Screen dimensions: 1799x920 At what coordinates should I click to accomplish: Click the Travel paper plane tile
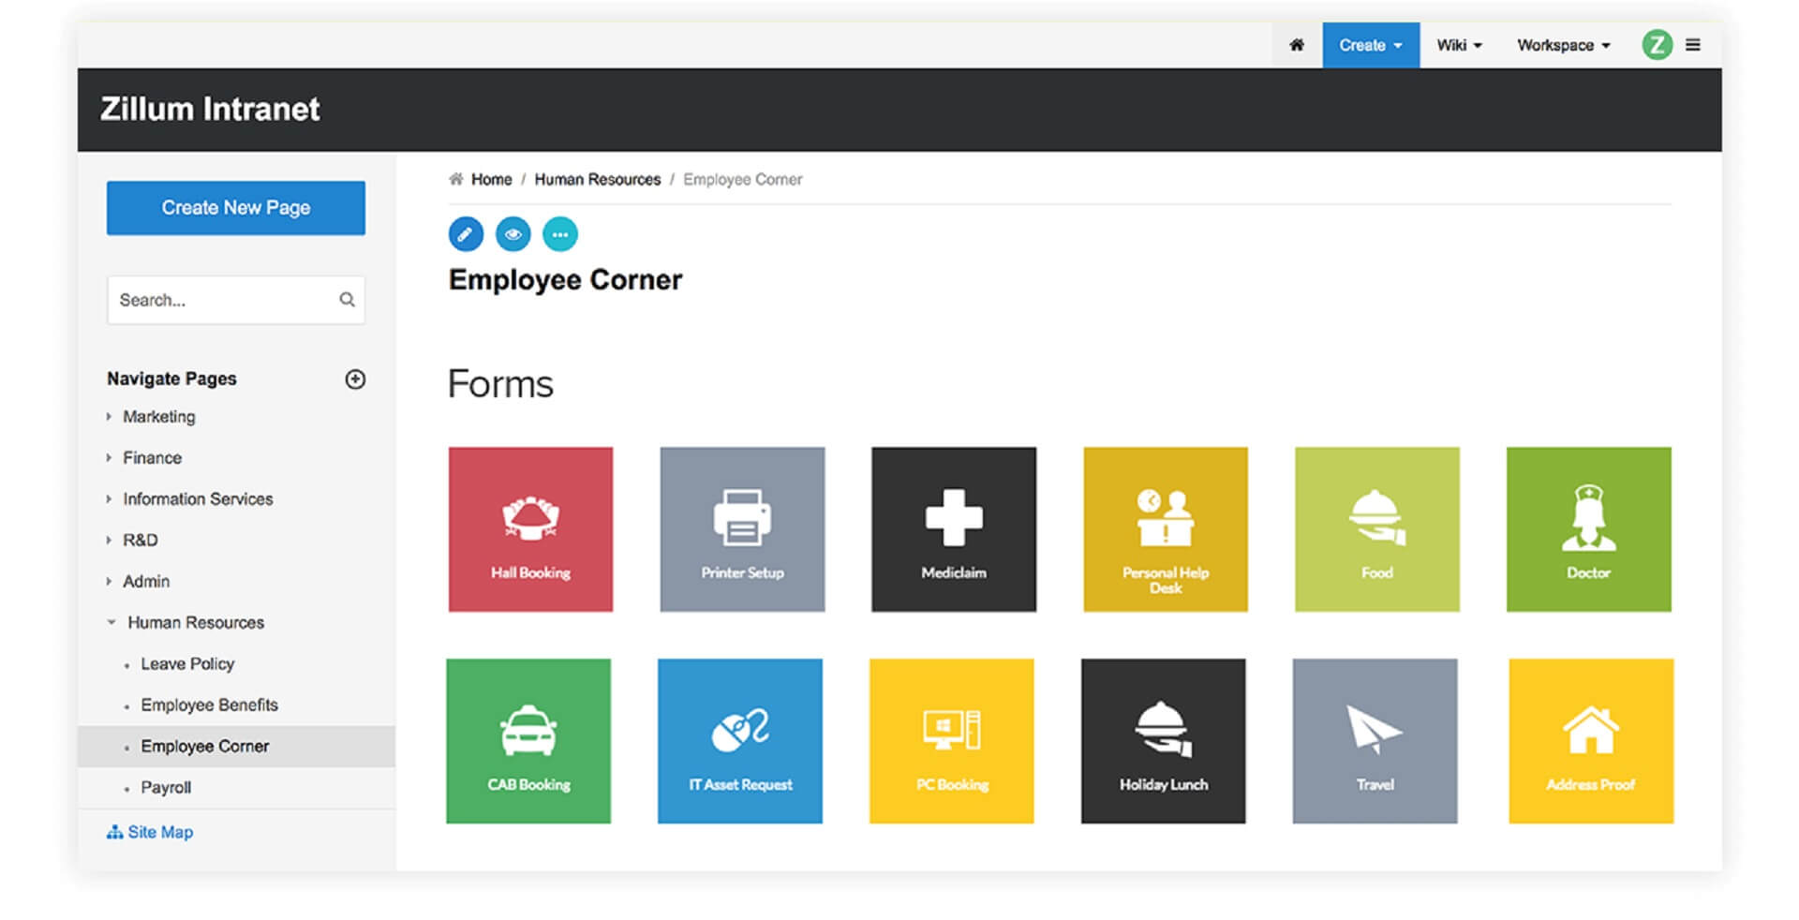point(1375,741)
